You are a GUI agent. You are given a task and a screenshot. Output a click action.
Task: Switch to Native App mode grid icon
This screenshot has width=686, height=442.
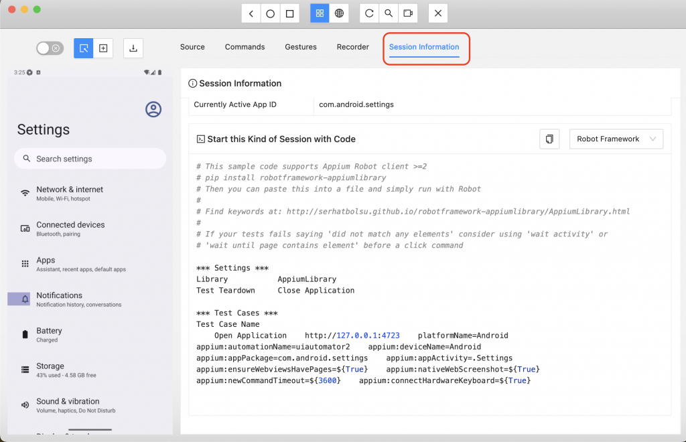[x=320, y=13]
